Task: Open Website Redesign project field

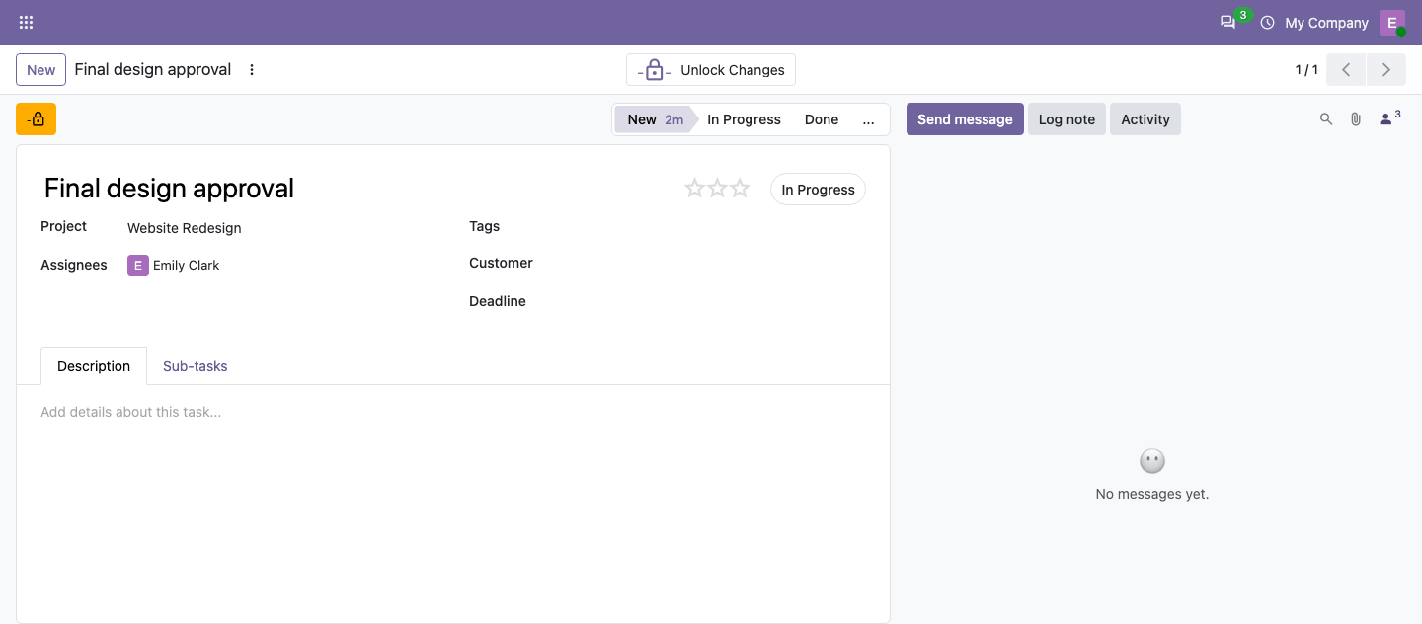Action: coord(184,228)
